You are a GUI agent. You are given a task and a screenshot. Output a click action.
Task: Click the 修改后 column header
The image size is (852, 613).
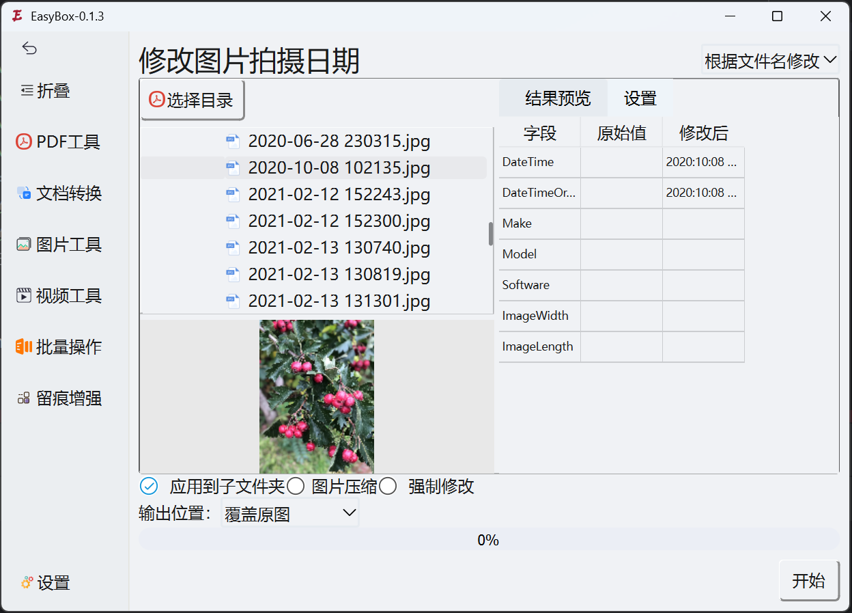704,133
